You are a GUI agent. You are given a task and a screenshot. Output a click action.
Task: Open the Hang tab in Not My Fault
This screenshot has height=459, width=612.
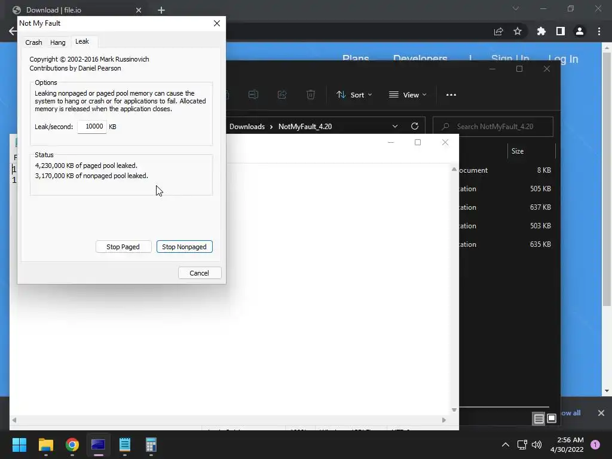pyautogui.click(x=58, y=42)
